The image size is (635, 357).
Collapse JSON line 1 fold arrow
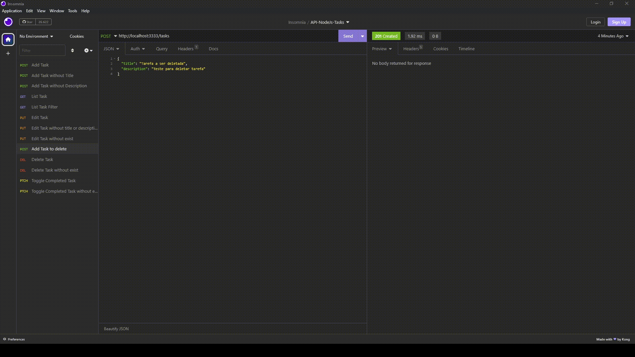114,59
